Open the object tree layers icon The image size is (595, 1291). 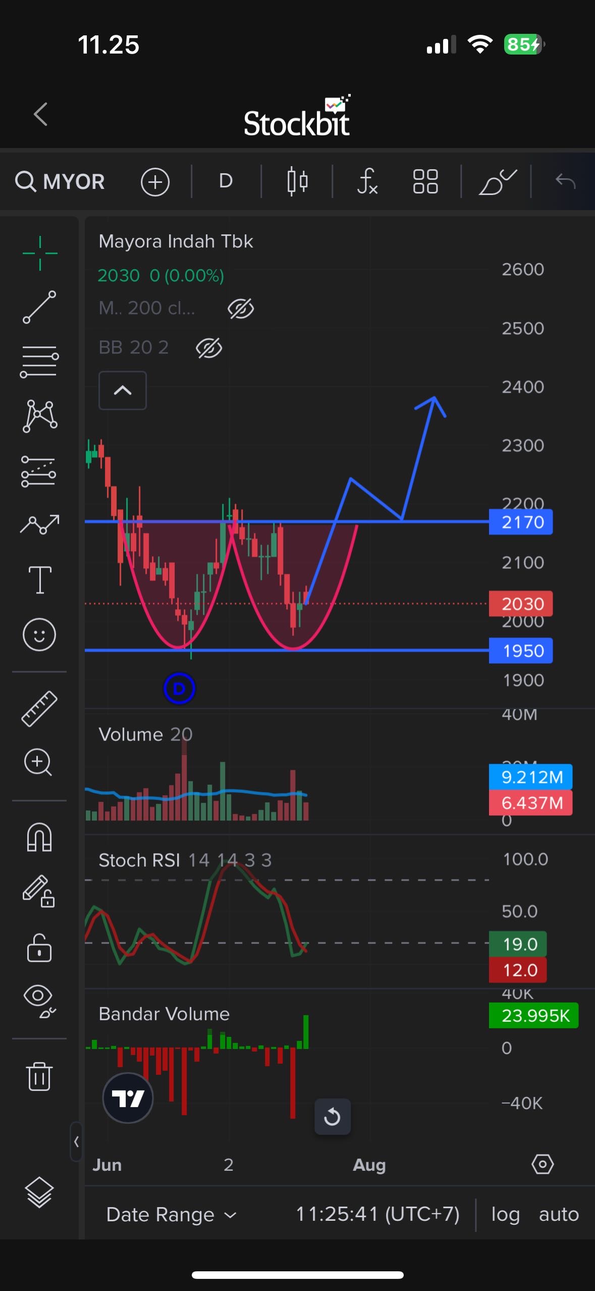point(39,1193)
